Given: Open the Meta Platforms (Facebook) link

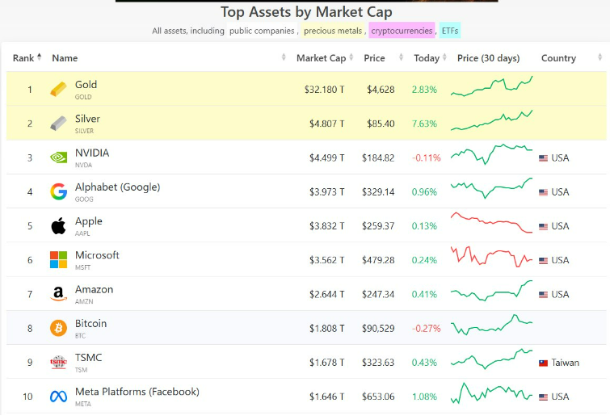Looking at the screenshot, I should (x=137, y=392).
